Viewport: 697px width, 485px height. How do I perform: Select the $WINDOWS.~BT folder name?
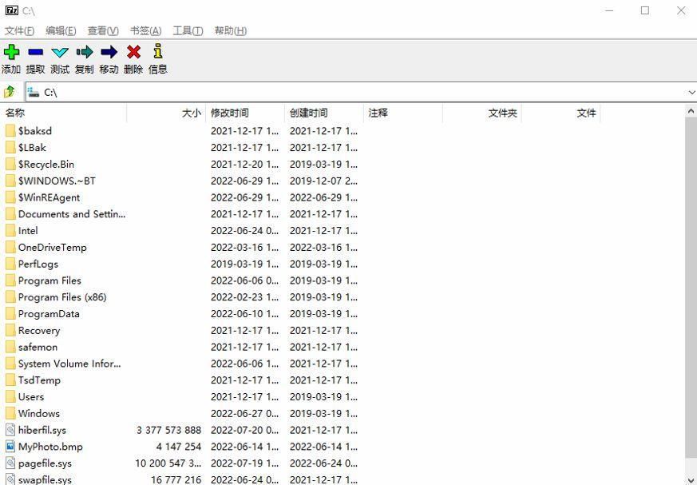click(57, 181)
